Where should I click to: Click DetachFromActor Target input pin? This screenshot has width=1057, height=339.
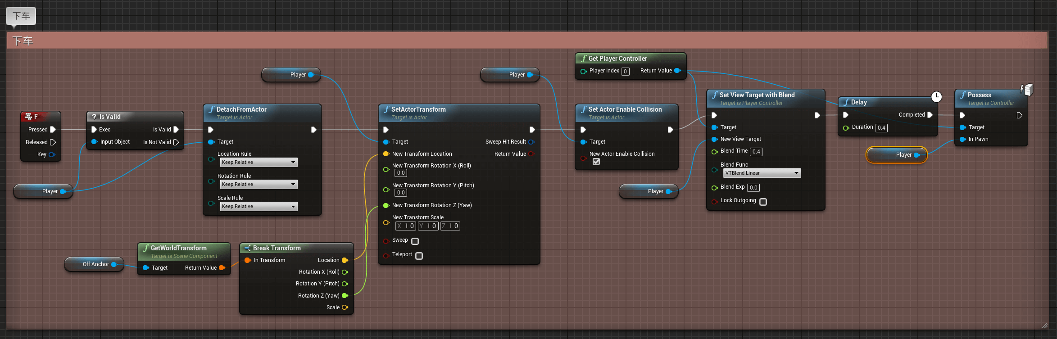(211, 142)
